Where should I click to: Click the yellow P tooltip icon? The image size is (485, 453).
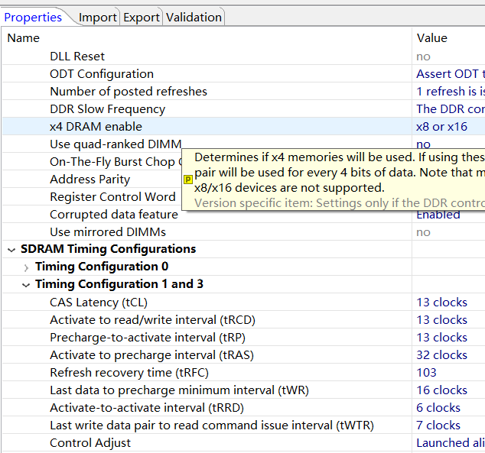(188, 180)
